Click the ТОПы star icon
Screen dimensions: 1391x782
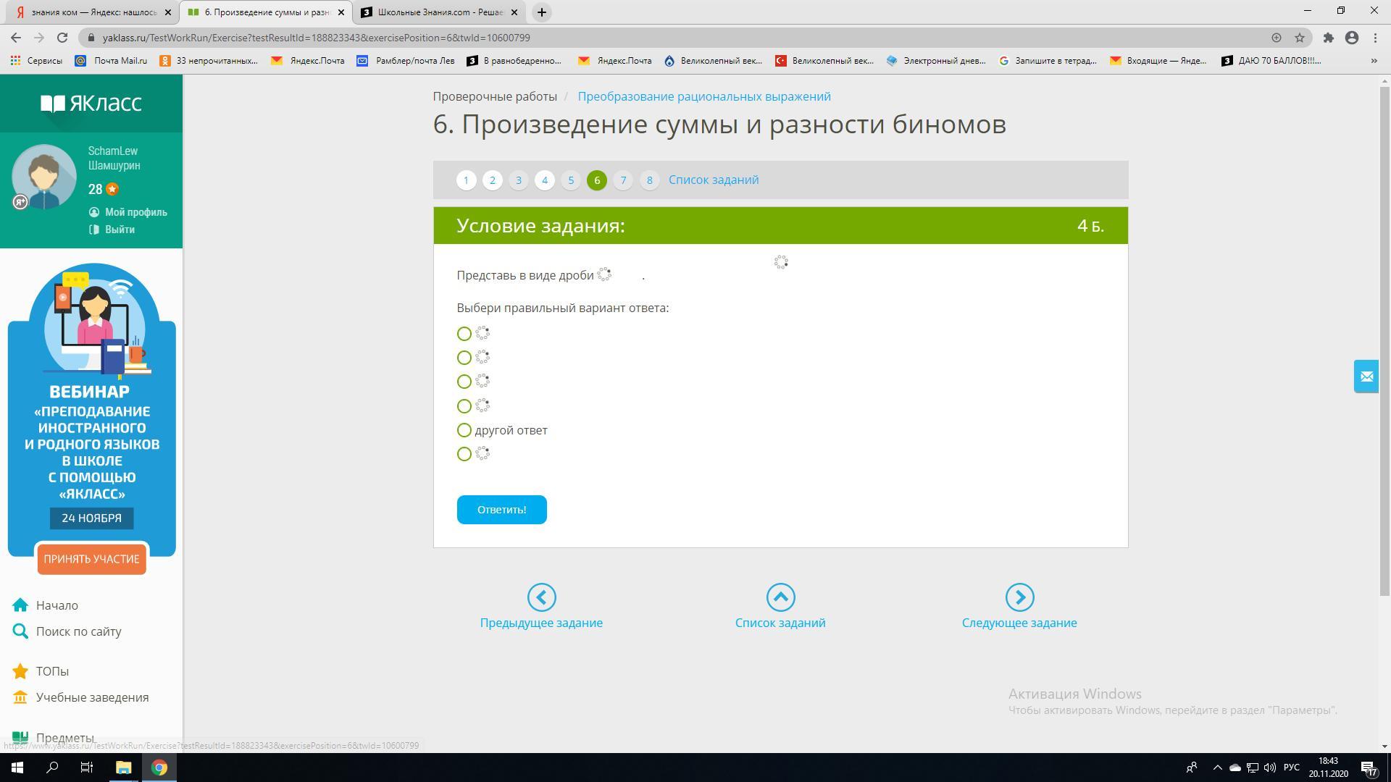[20, 671]
